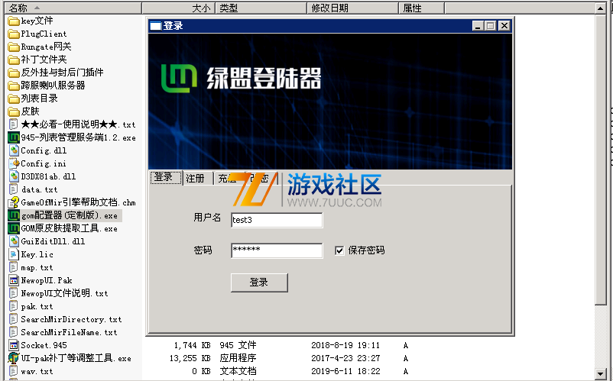Click the 2018-8-19 19:11 date cell
613x381 pixels.
pyautogui.click(x=345, y=345)
